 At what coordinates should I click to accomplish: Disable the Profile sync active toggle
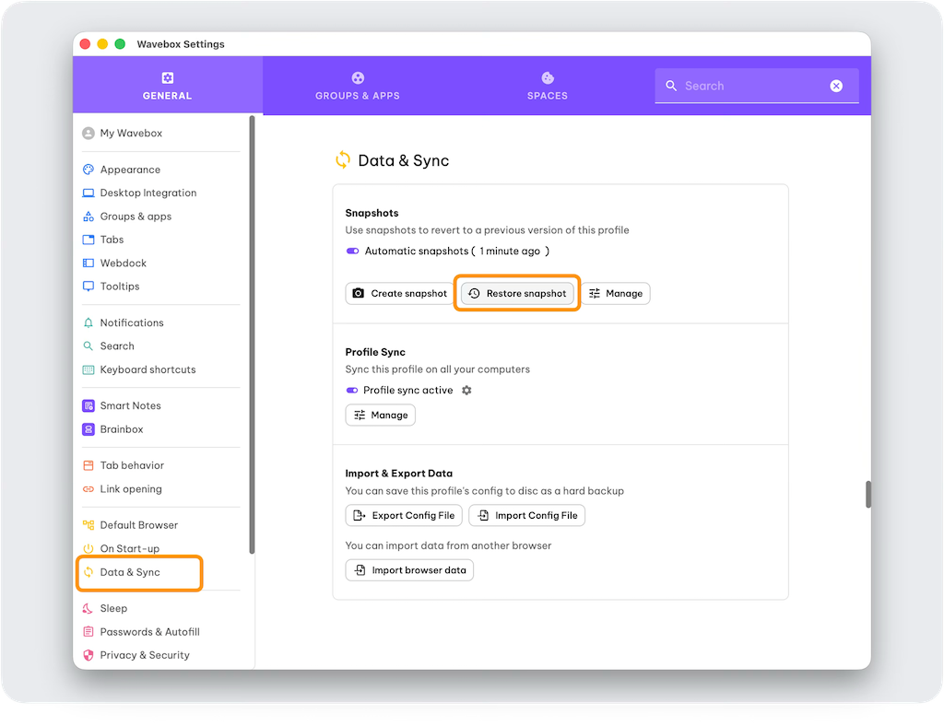pyautogui.click(x=352, y=391)
